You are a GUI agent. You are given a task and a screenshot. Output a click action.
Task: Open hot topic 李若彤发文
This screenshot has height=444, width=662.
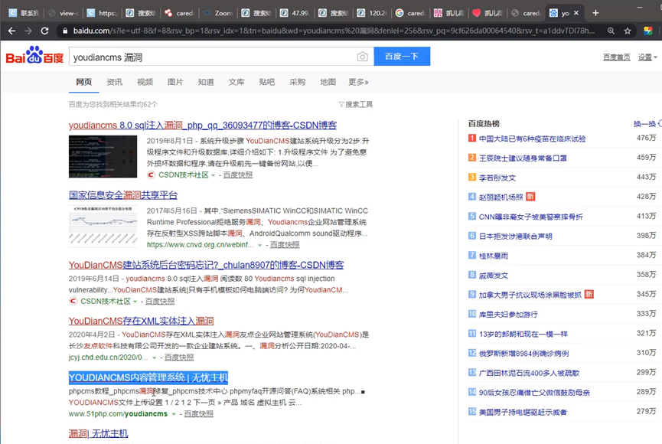point(497,178)
